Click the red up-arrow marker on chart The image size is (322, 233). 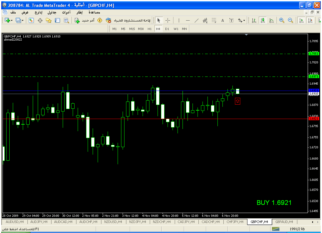tap(237, 101)
